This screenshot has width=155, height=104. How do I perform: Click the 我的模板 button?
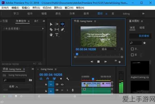click(140, 36)
